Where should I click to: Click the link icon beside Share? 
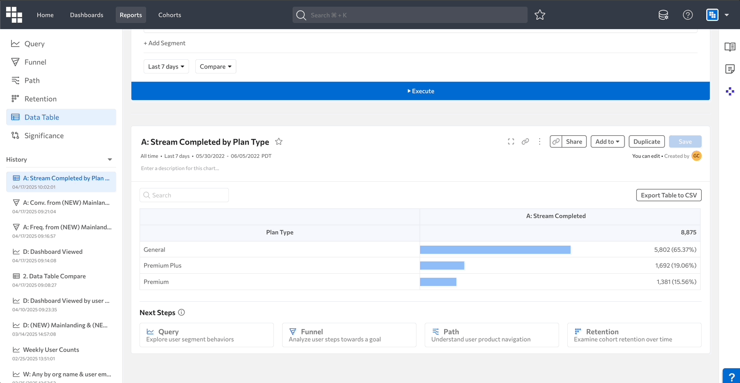(x=556, y=141)
